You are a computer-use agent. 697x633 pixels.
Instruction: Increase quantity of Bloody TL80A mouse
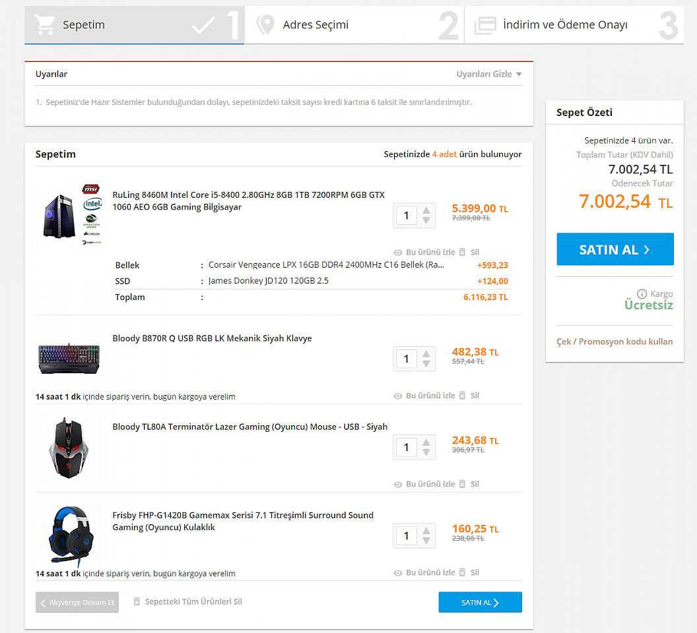tap(426, 442)
